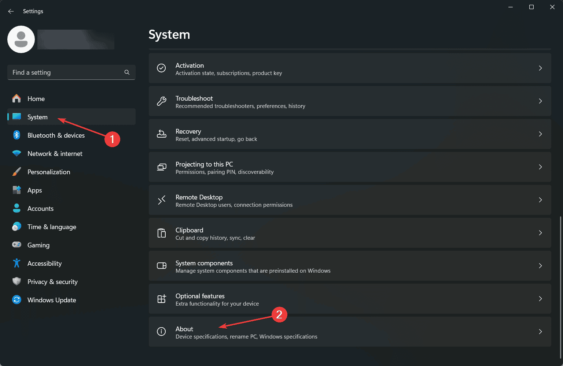Click the Personalization paintbrush icon
The width and height of the screenshot is (563, 366).
click(x=16, y=172)
